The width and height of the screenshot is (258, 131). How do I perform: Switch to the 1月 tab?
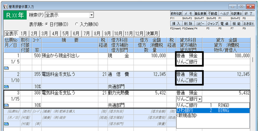point(24,34)
